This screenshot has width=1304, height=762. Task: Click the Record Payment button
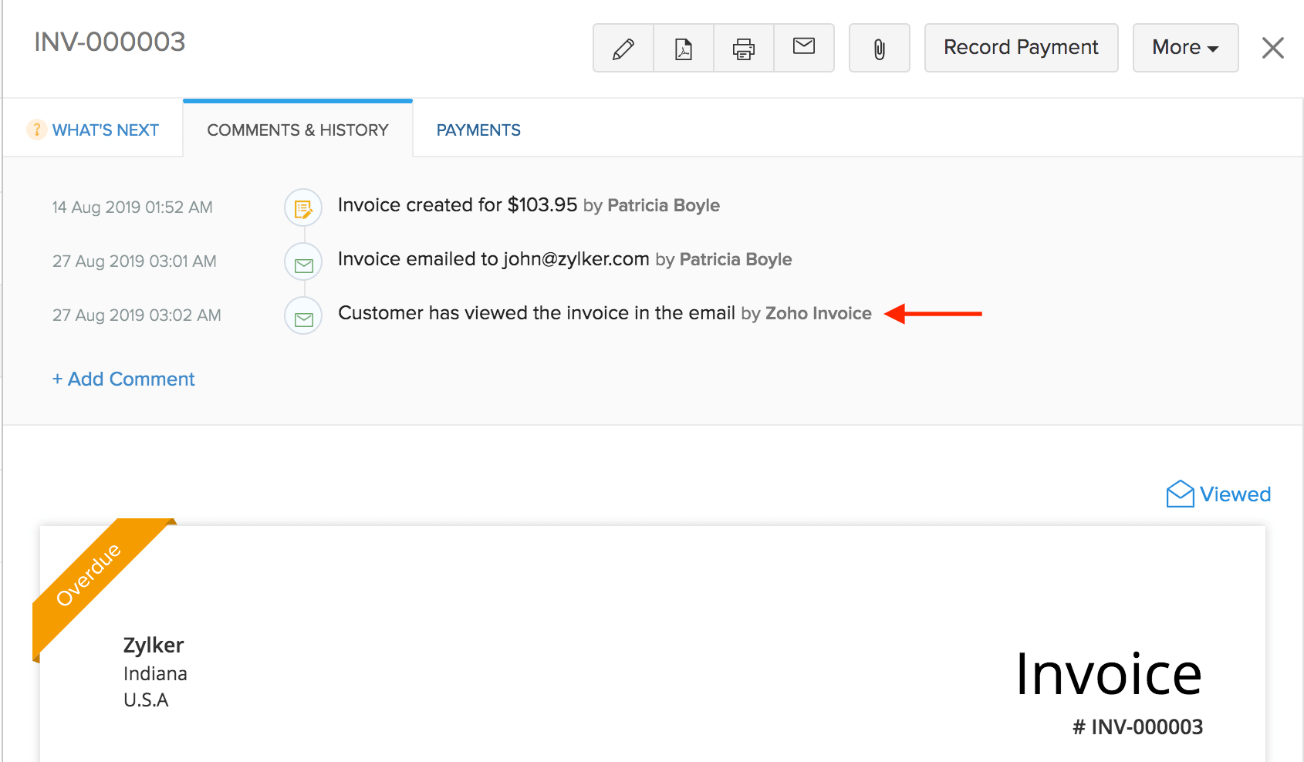pos(1020,47)
